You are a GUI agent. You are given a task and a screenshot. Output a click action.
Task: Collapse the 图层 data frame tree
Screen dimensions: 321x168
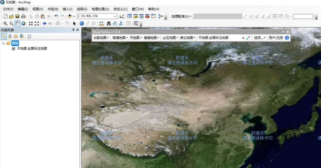(x=4, y=43)
